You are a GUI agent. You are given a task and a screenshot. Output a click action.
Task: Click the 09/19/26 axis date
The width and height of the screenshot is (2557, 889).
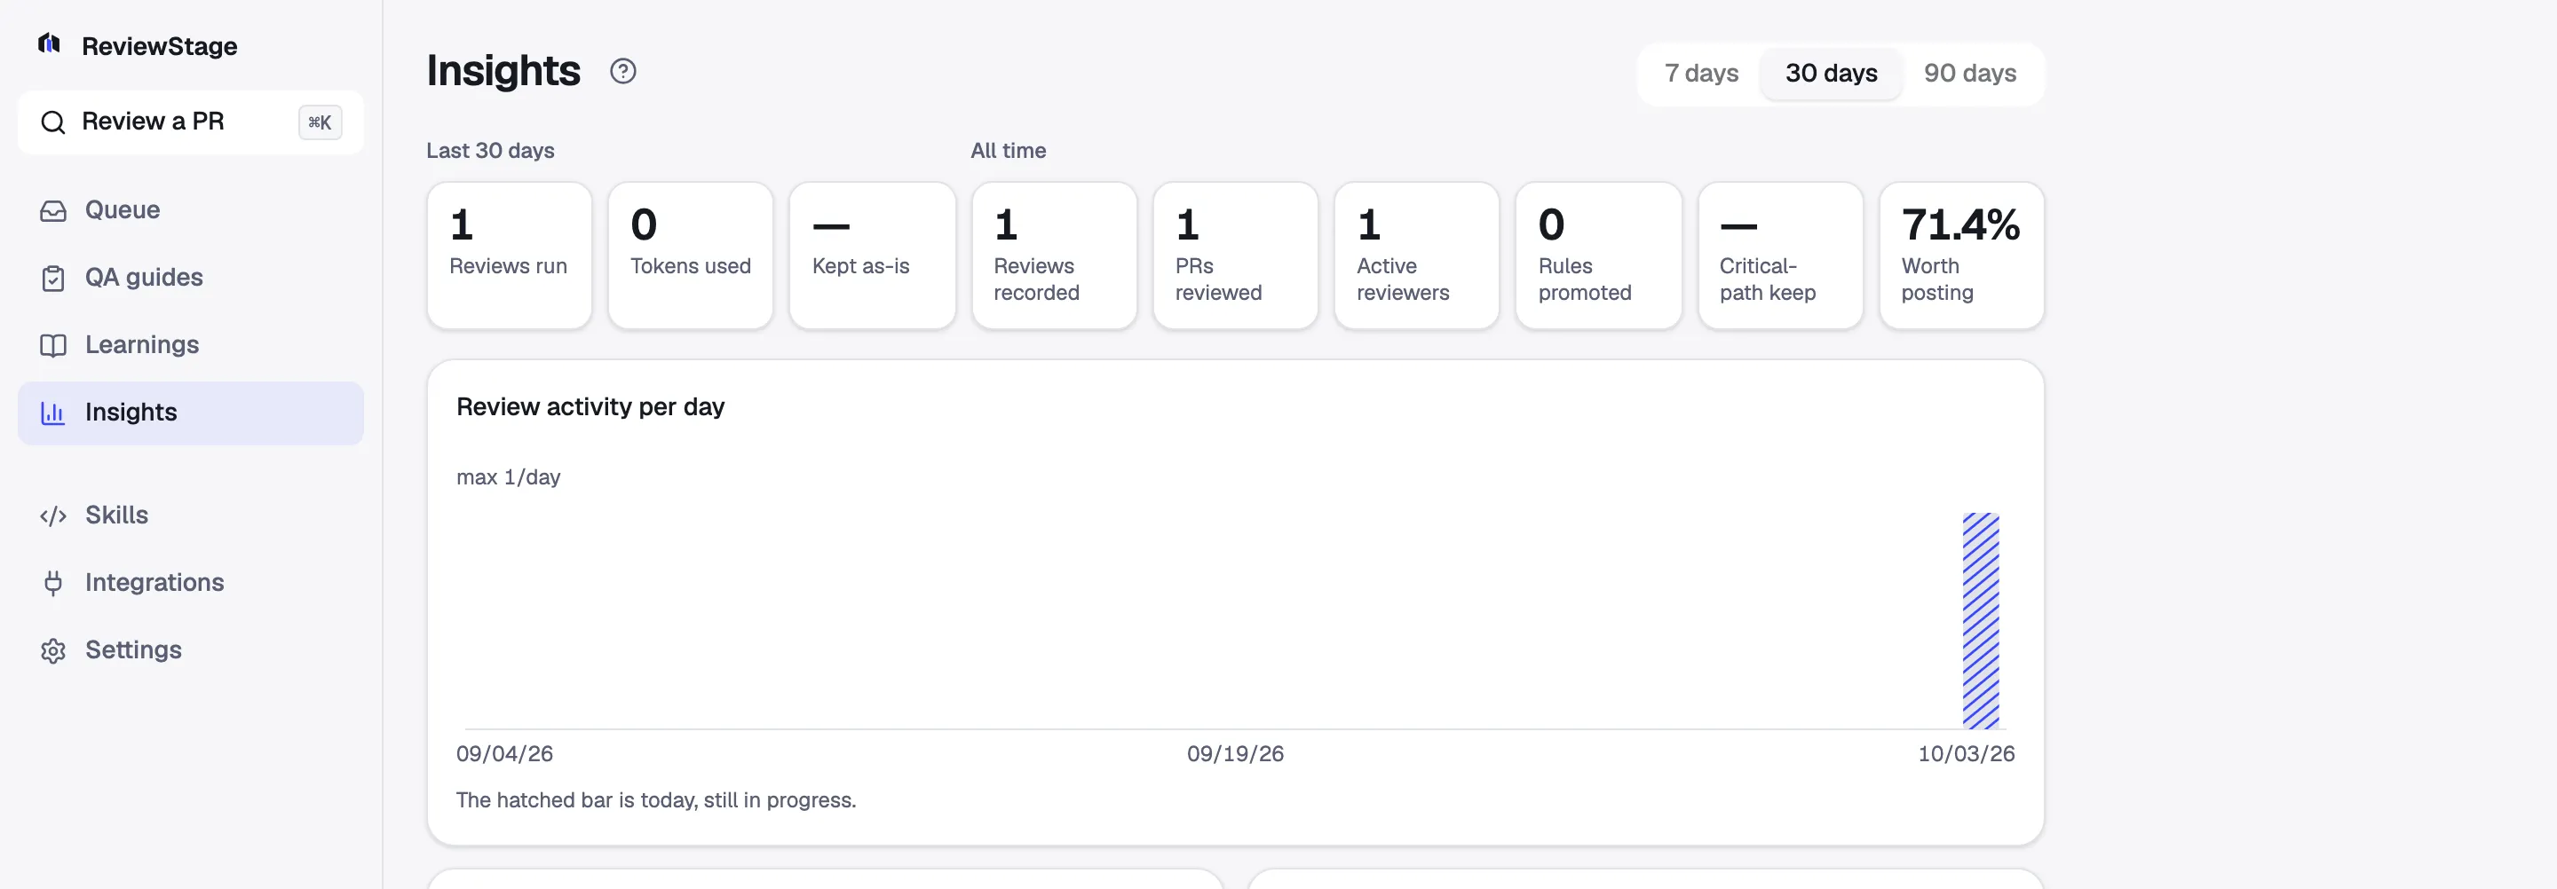(x=1235, y=754)
